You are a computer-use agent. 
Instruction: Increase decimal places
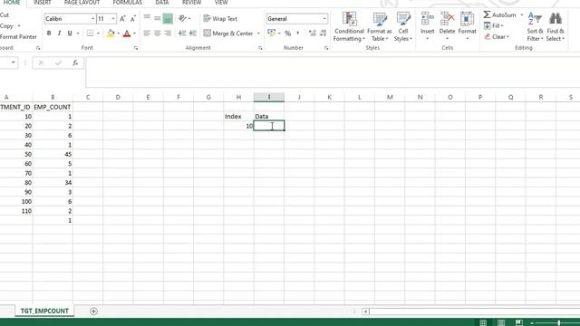313,34
